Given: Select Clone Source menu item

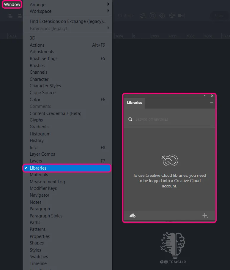Looking at the screenshot, I should (x=67, y=93).
